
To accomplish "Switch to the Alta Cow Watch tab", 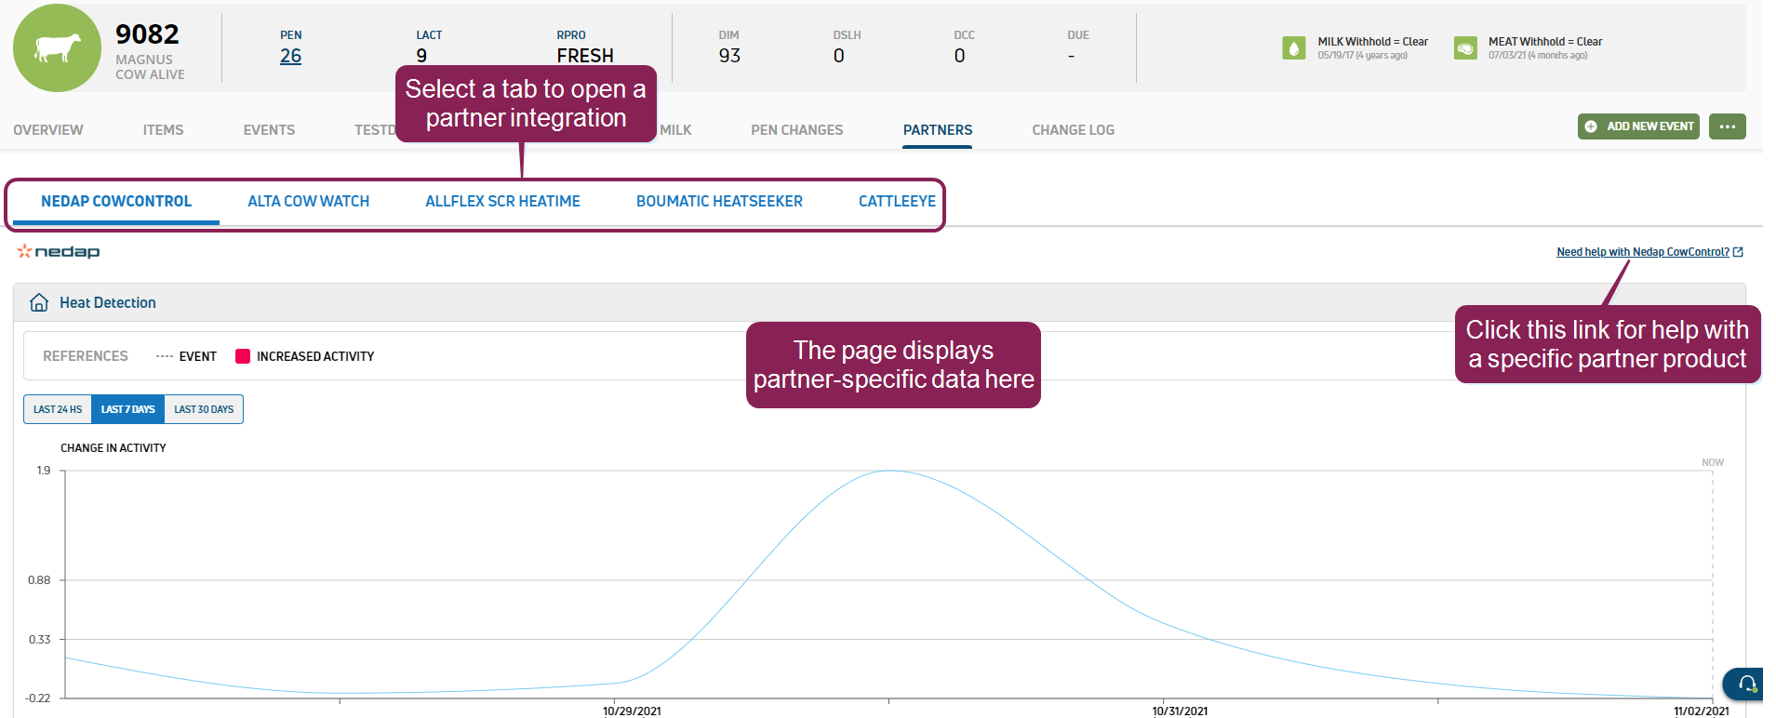I will [x=308, y=202].
